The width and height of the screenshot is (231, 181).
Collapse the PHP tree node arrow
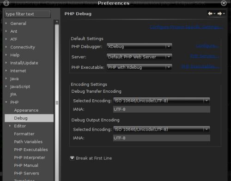(x=6, y=102)
